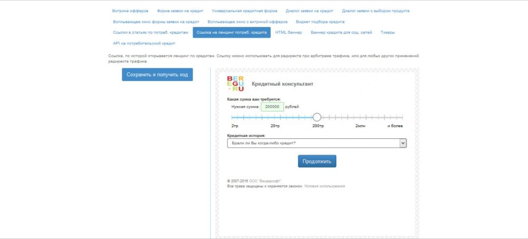Image resolution: width=528 pixels, height=239 pixels.
Task: Click the Продолжить button
Action: [317, 161]
